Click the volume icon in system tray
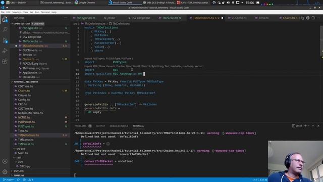Viewport: 323px width, 182px height. coord(228,3)
